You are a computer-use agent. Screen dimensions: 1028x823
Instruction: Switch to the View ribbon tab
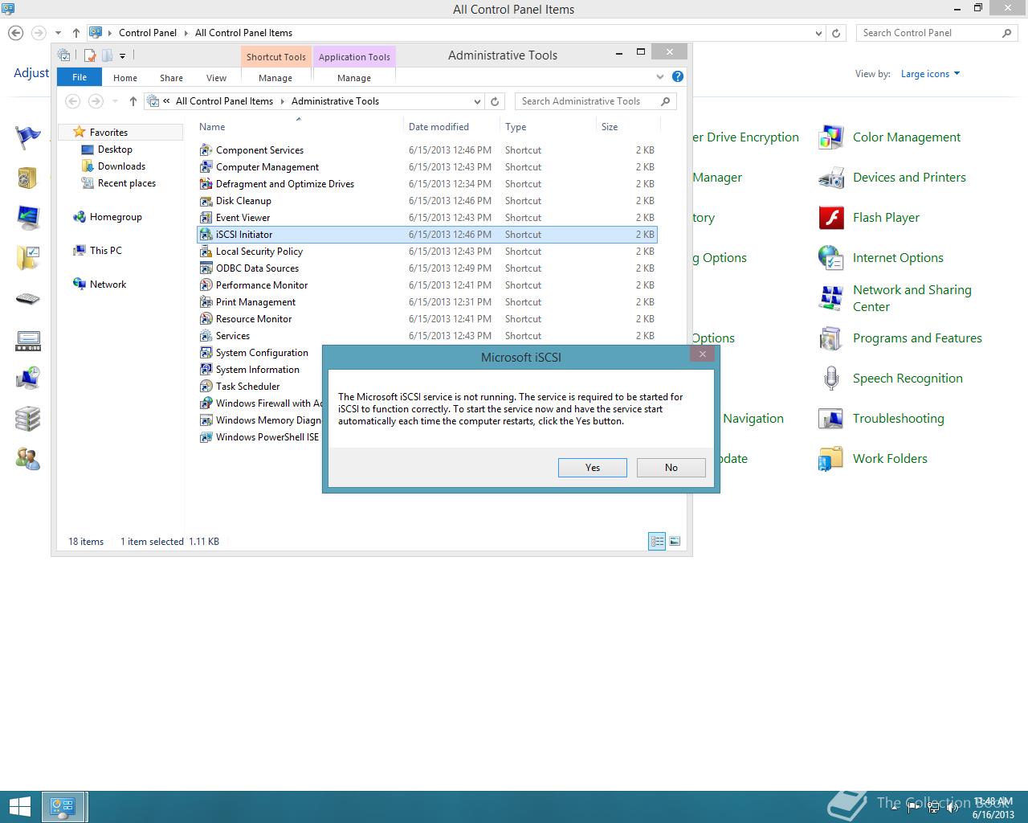tap(217, 78)
